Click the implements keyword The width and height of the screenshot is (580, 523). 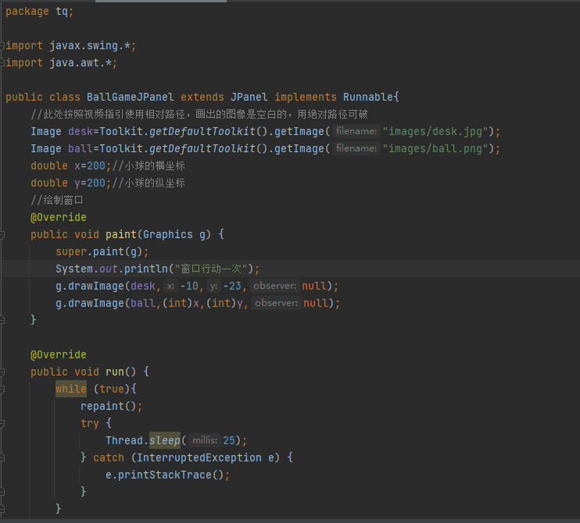(x=306, y=97)
